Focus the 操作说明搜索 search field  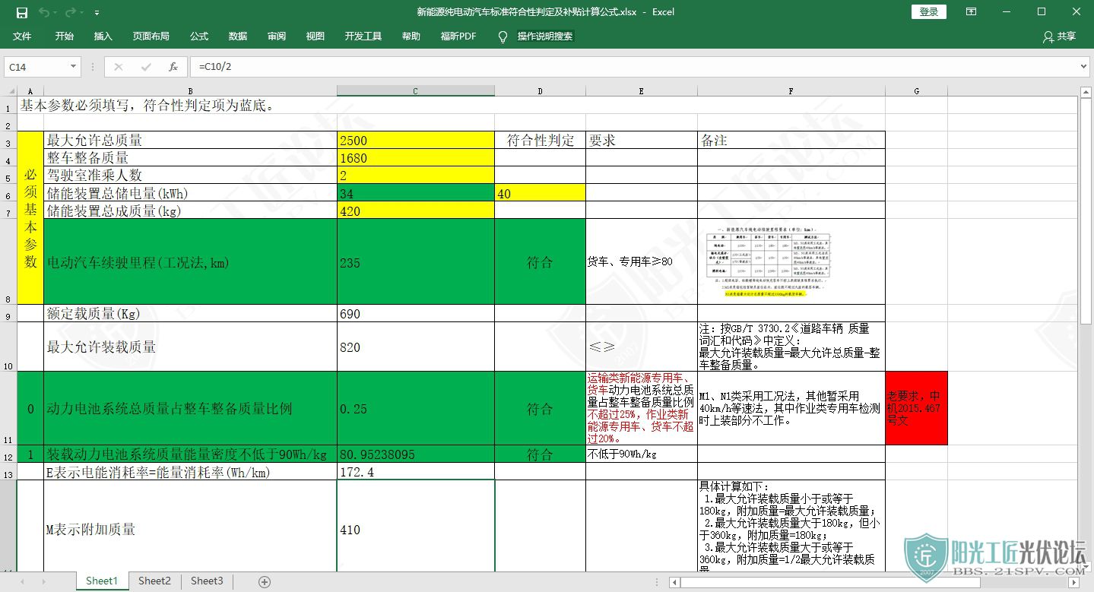[x=545, y=36]
